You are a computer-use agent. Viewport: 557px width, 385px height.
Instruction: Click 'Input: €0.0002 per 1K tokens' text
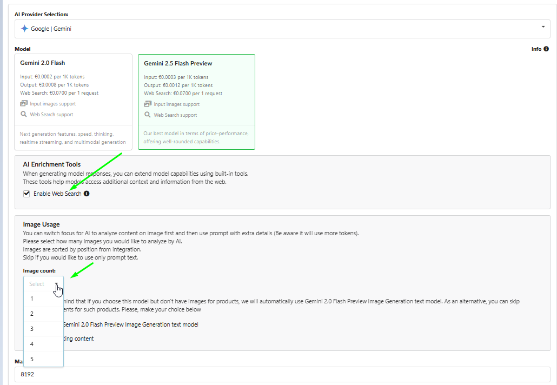52,77
